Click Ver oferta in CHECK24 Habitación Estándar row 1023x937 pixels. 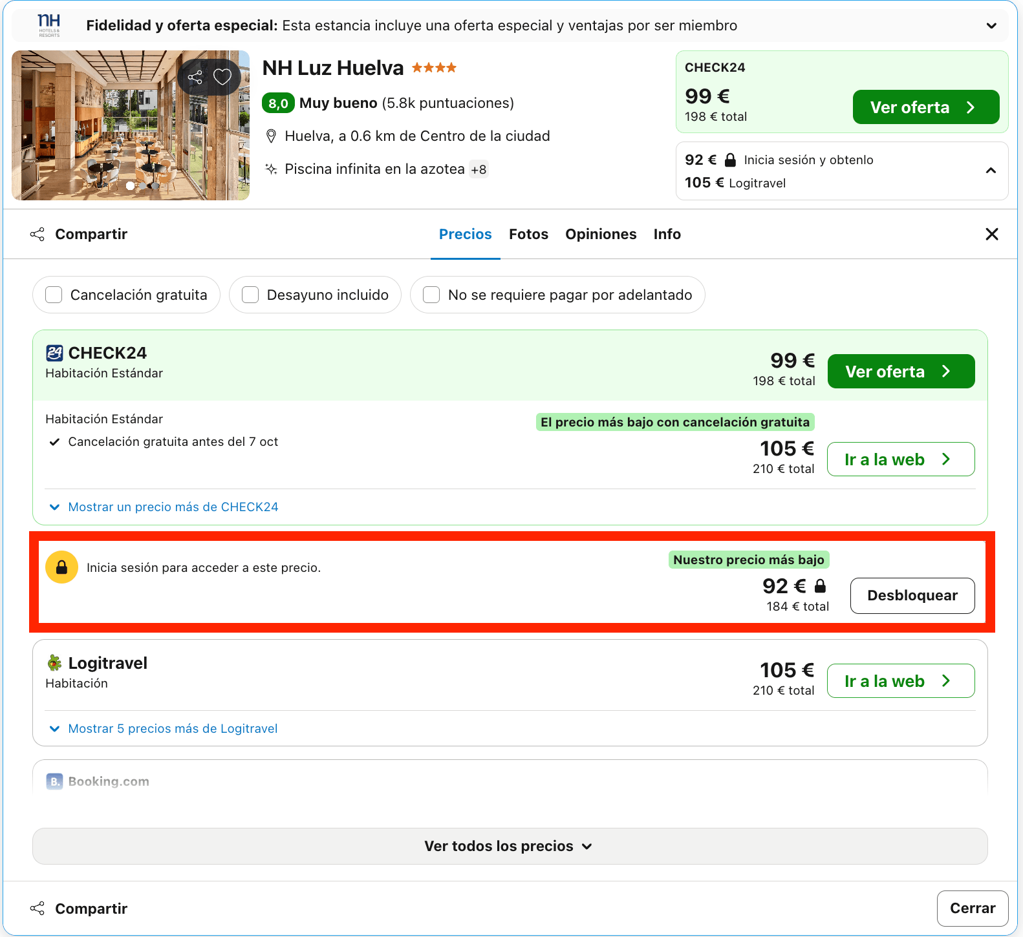(x=901, y=372)
